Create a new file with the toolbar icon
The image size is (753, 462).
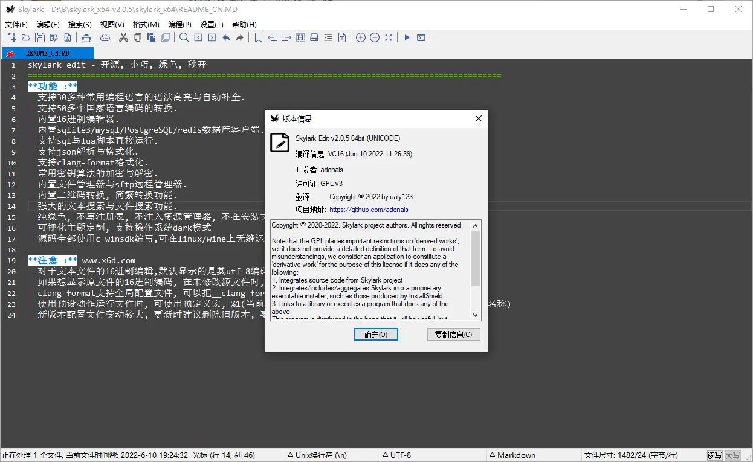pyautogui.click(x=11, y=37)
